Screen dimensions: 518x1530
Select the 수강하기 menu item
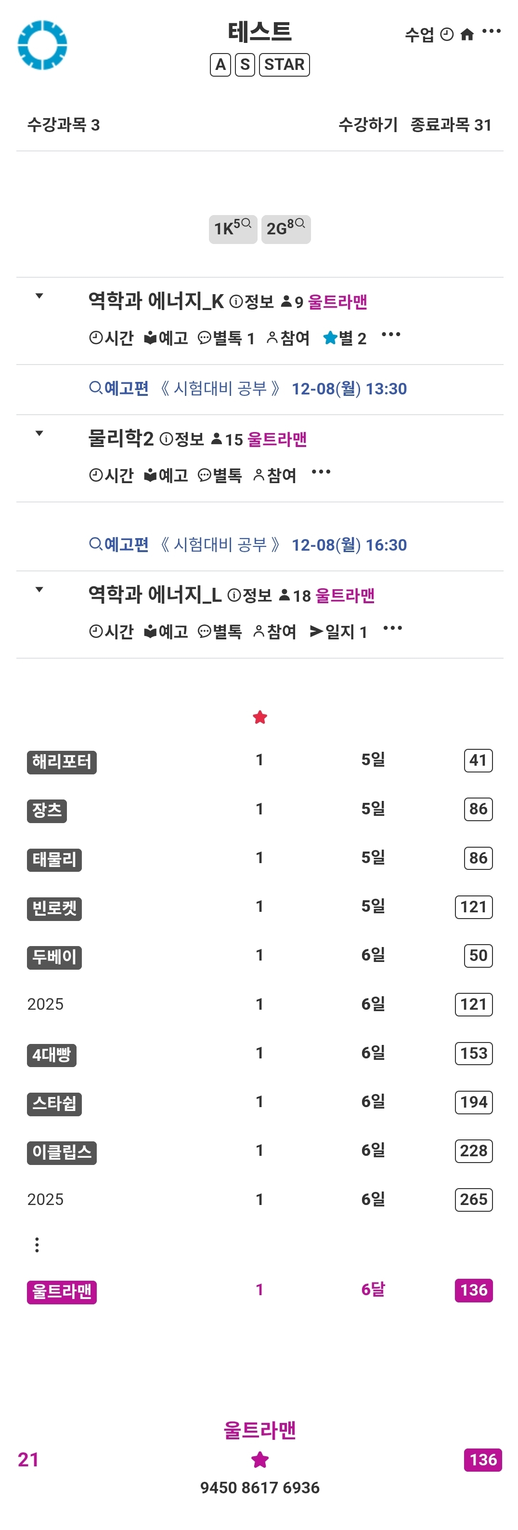click(368, 125)
